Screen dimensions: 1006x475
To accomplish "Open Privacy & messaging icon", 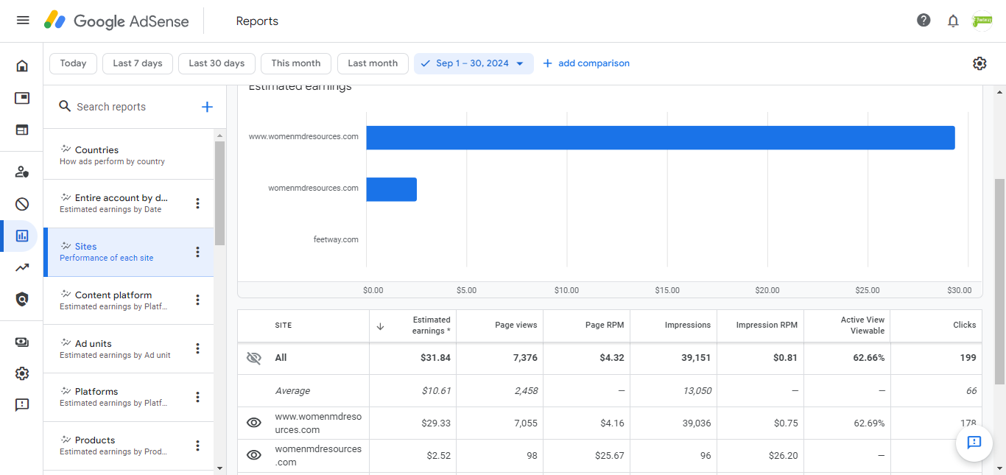I will tap(22, 172).
